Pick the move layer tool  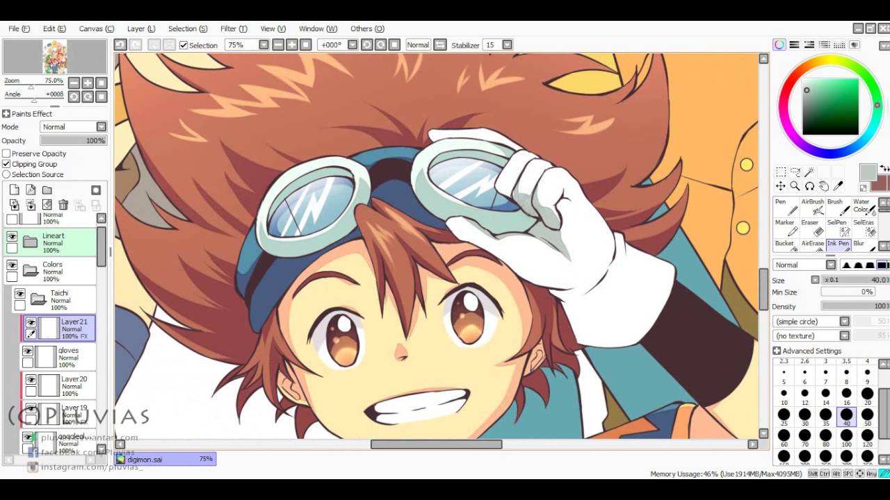click(781, 186)
